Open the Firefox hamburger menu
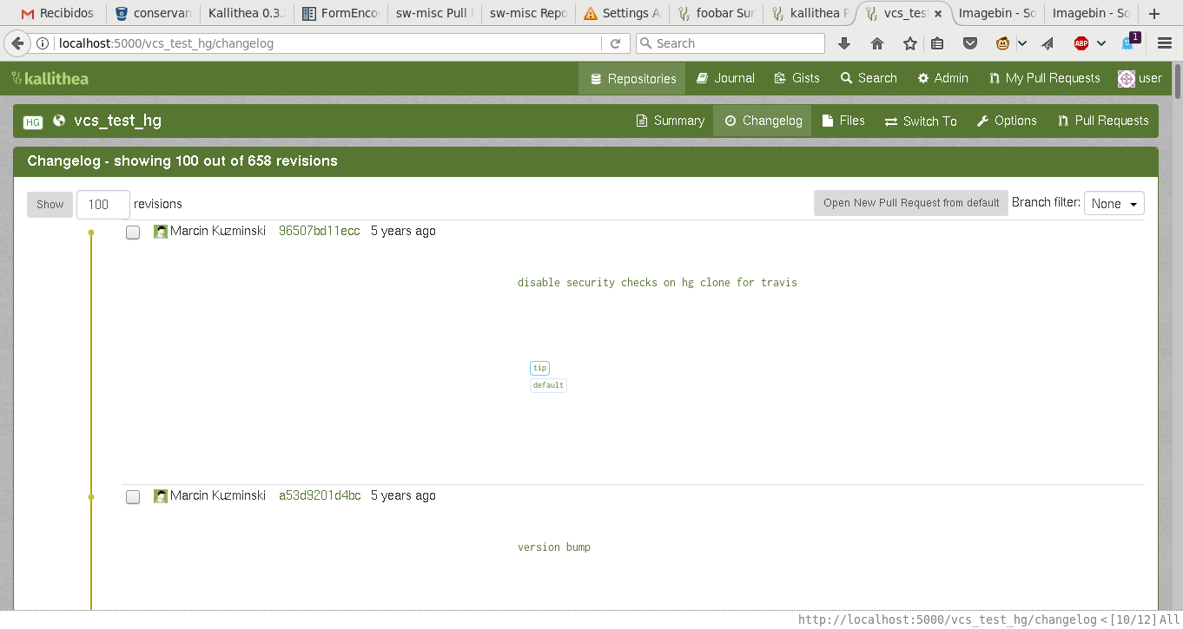The image size is (1183, 629). click(1165, 43)
